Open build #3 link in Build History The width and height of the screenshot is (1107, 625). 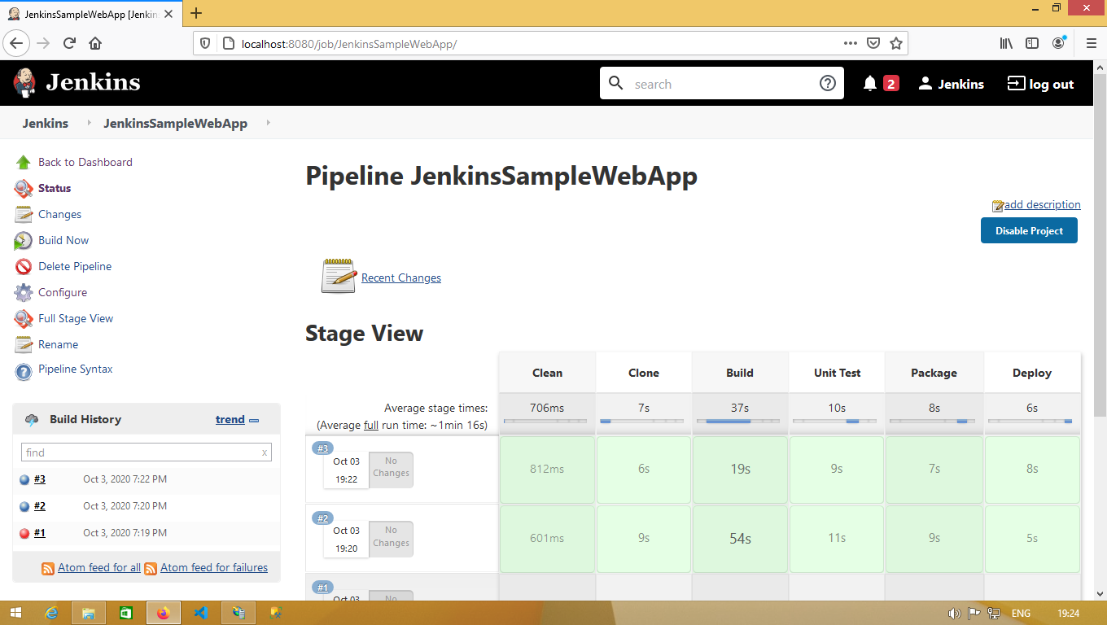tap(40, 479)
